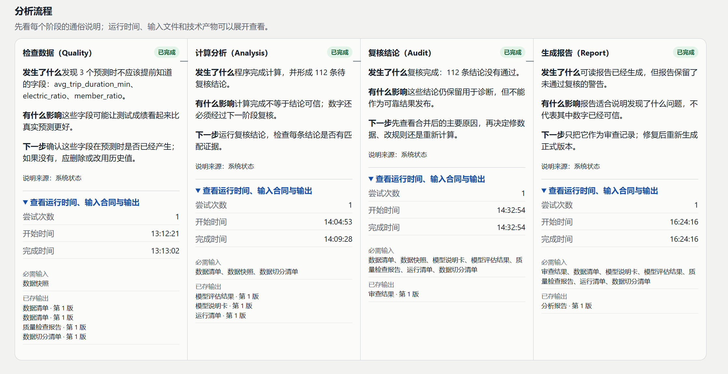Image resolution: width=728 pixels, height=374 pixels.
Task: Collapse the Audit stage run details expander
Action: [x=427, y=179]
